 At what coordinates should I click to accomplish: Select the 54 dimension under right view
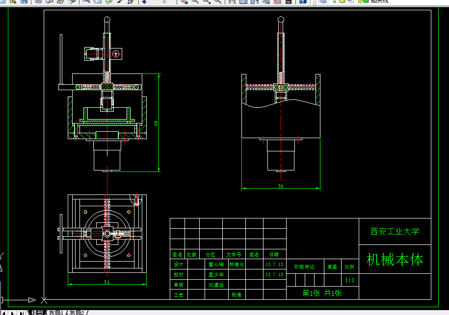pos(281,186)
